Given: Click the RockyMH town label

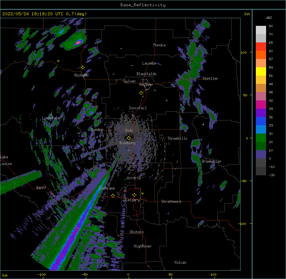Looking at the screenshot, I should pos(81,75).
